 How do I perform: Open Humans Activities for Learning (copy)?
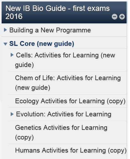(x=71, y=150)
